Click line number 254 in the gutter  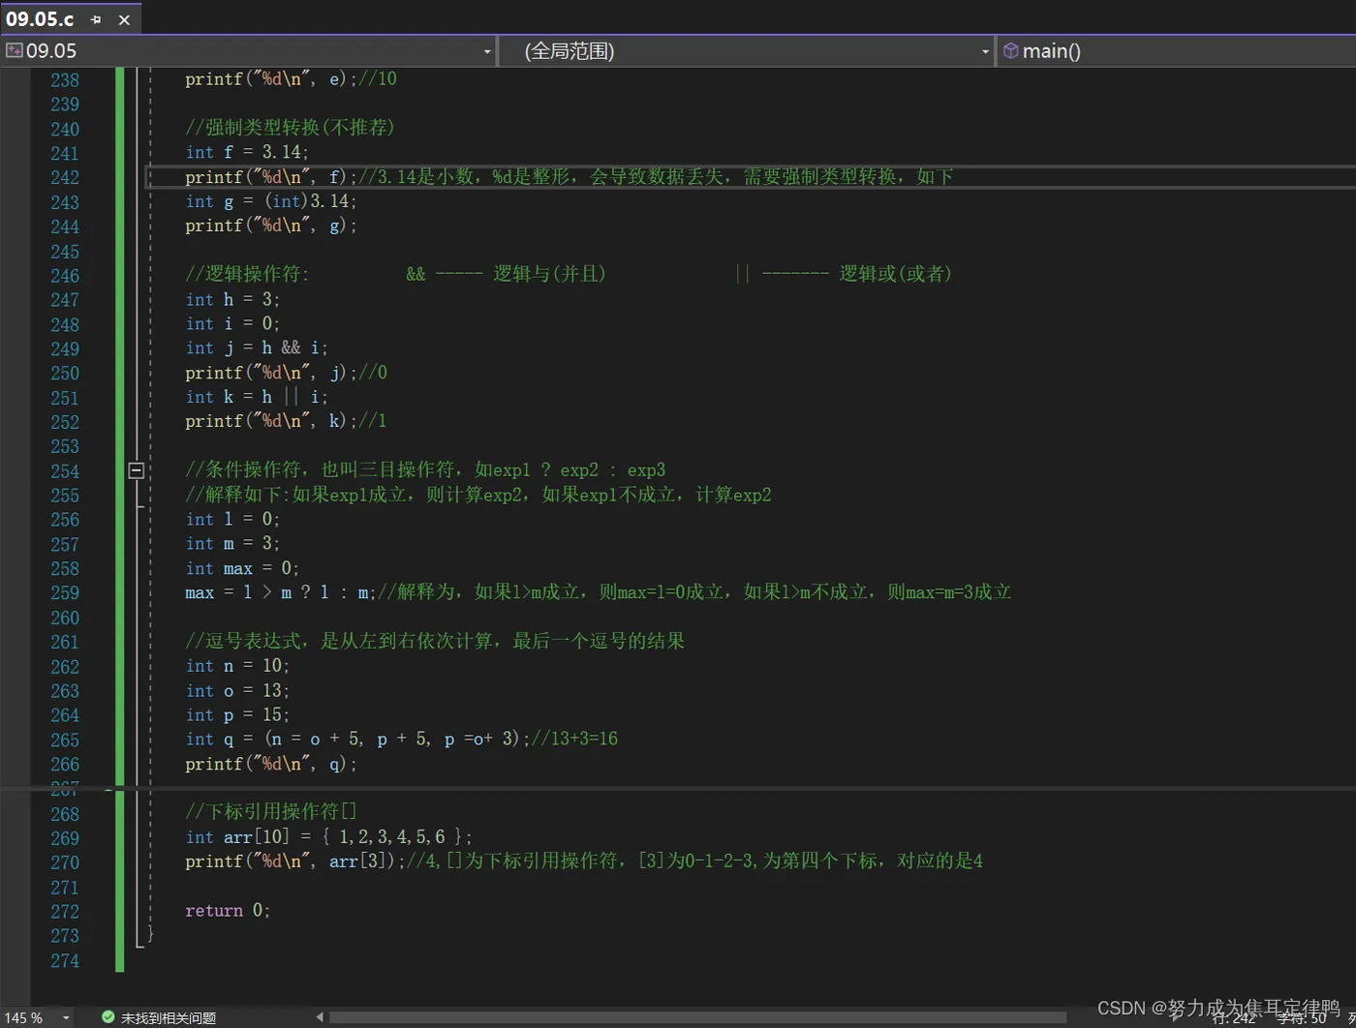pos(65,471)
